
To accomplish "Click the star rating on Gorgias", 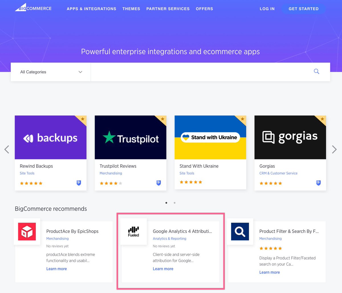I will point(271,183).
